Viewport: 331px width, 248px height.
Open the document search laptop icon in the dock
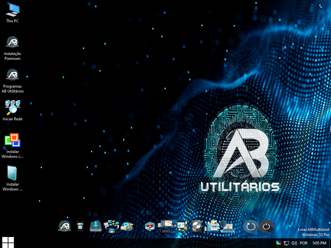tap(212, 226)
